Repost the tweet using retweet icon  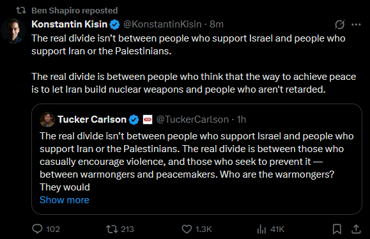tap(112, 229)
